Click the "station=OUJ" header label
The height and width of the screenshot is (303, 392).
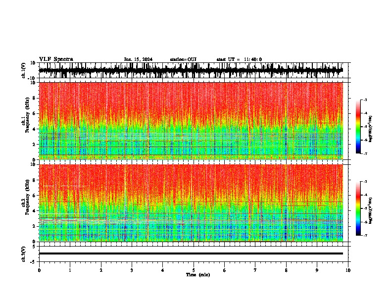pos(183,59)
